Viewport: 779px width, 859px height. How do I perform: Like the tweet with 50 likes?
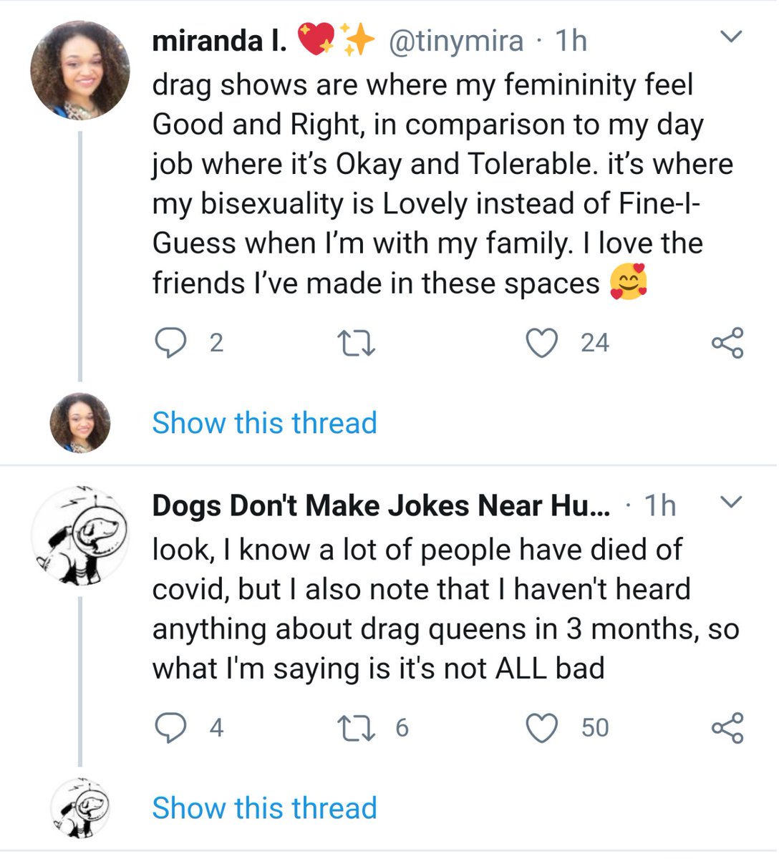(x=542, y=728)
